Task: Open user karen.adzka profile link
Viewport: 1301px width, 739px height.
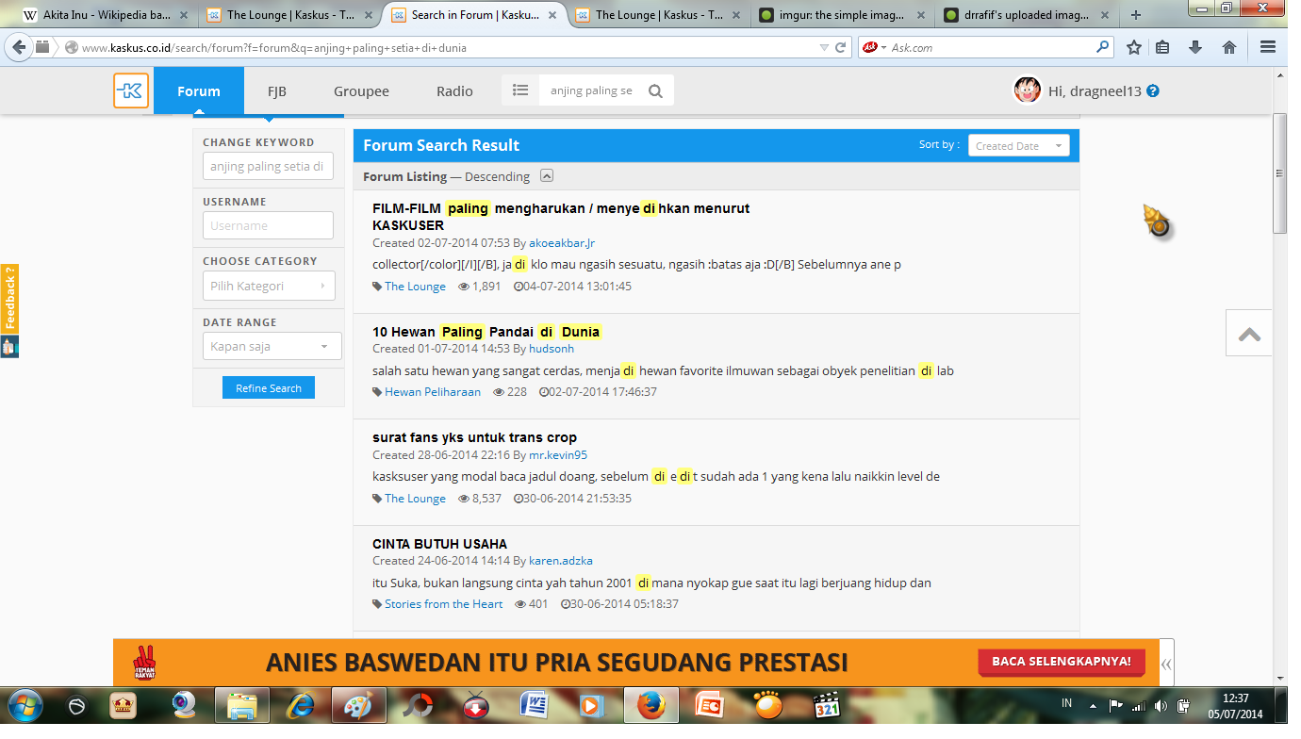Action: [x=561, y=561]
